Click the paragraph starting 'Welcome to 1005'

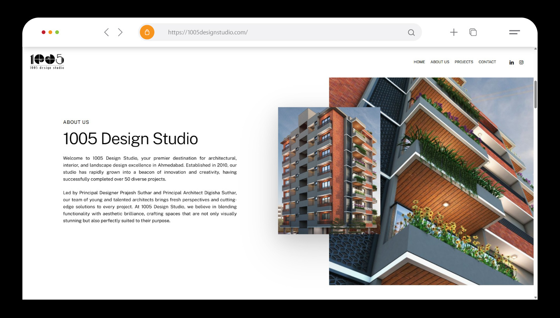(x=150, y=169)
